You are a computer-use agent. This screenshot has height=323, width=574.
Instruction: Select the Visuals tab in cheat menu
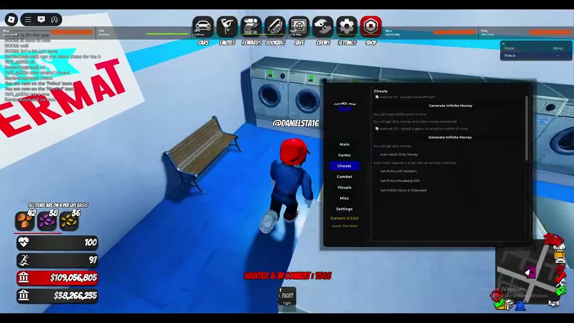[344, 188]
